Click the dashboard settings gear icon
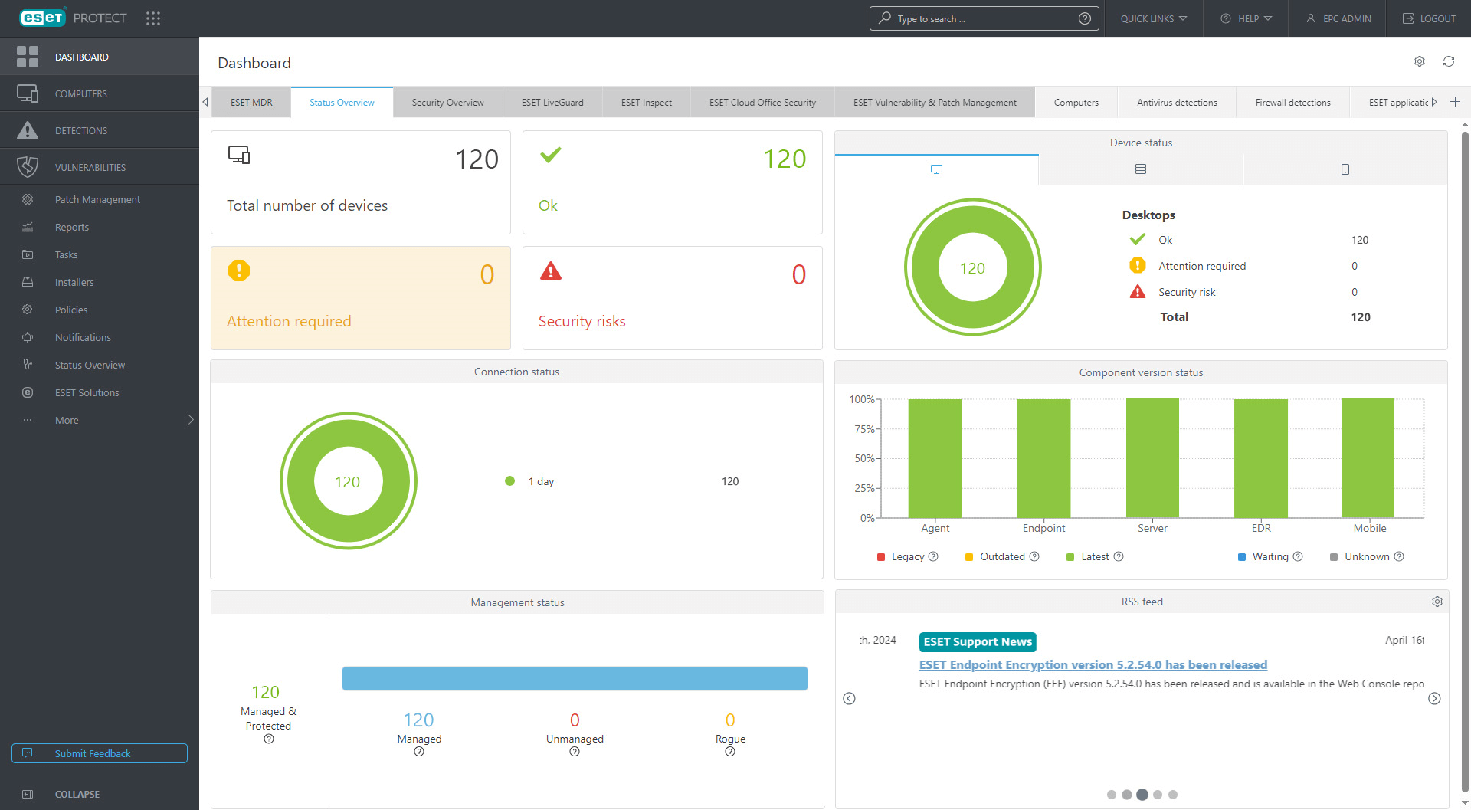Viewport: 1471px width, 810px height. pyautogui.click(x=1420, y=61)
